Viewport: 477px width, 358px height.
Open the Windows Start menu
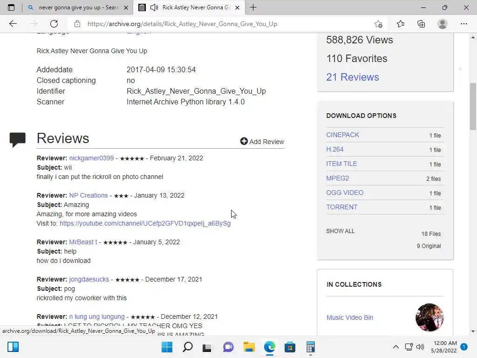[167, 347]
